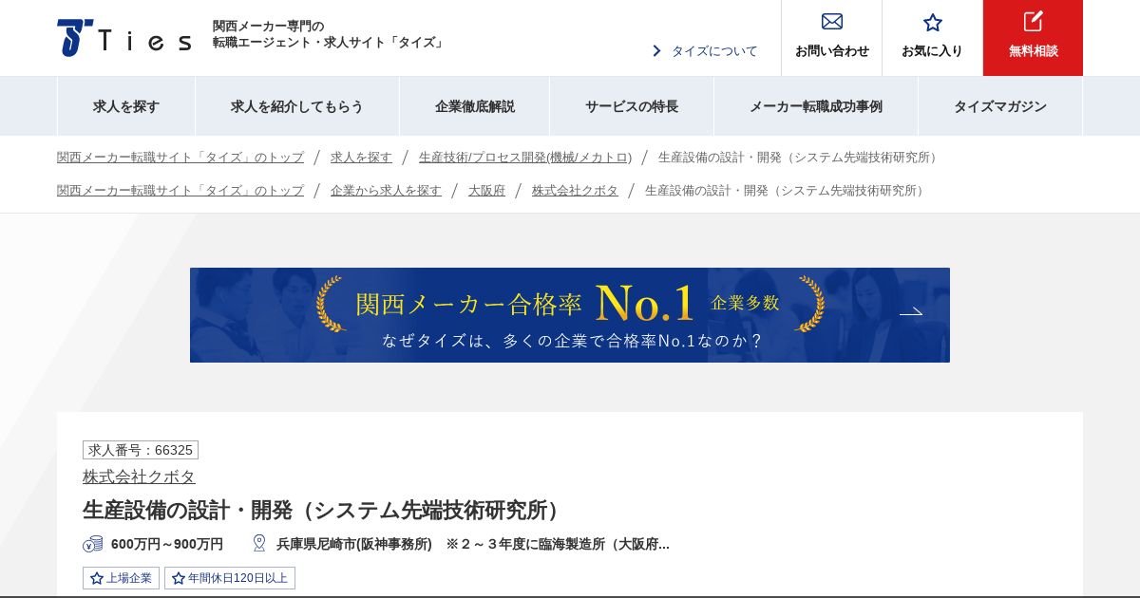The height and width of the screenshot is (598, 1140).
Task: Click second-row 関西メーカー転職サイト top breadcrumb
Action: click(180, 191)
